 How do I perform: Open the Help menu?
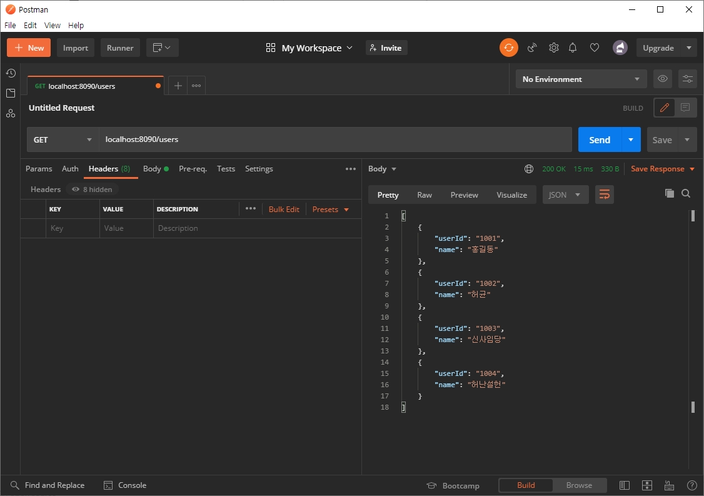pyautogui.click(x=76, y=25)
